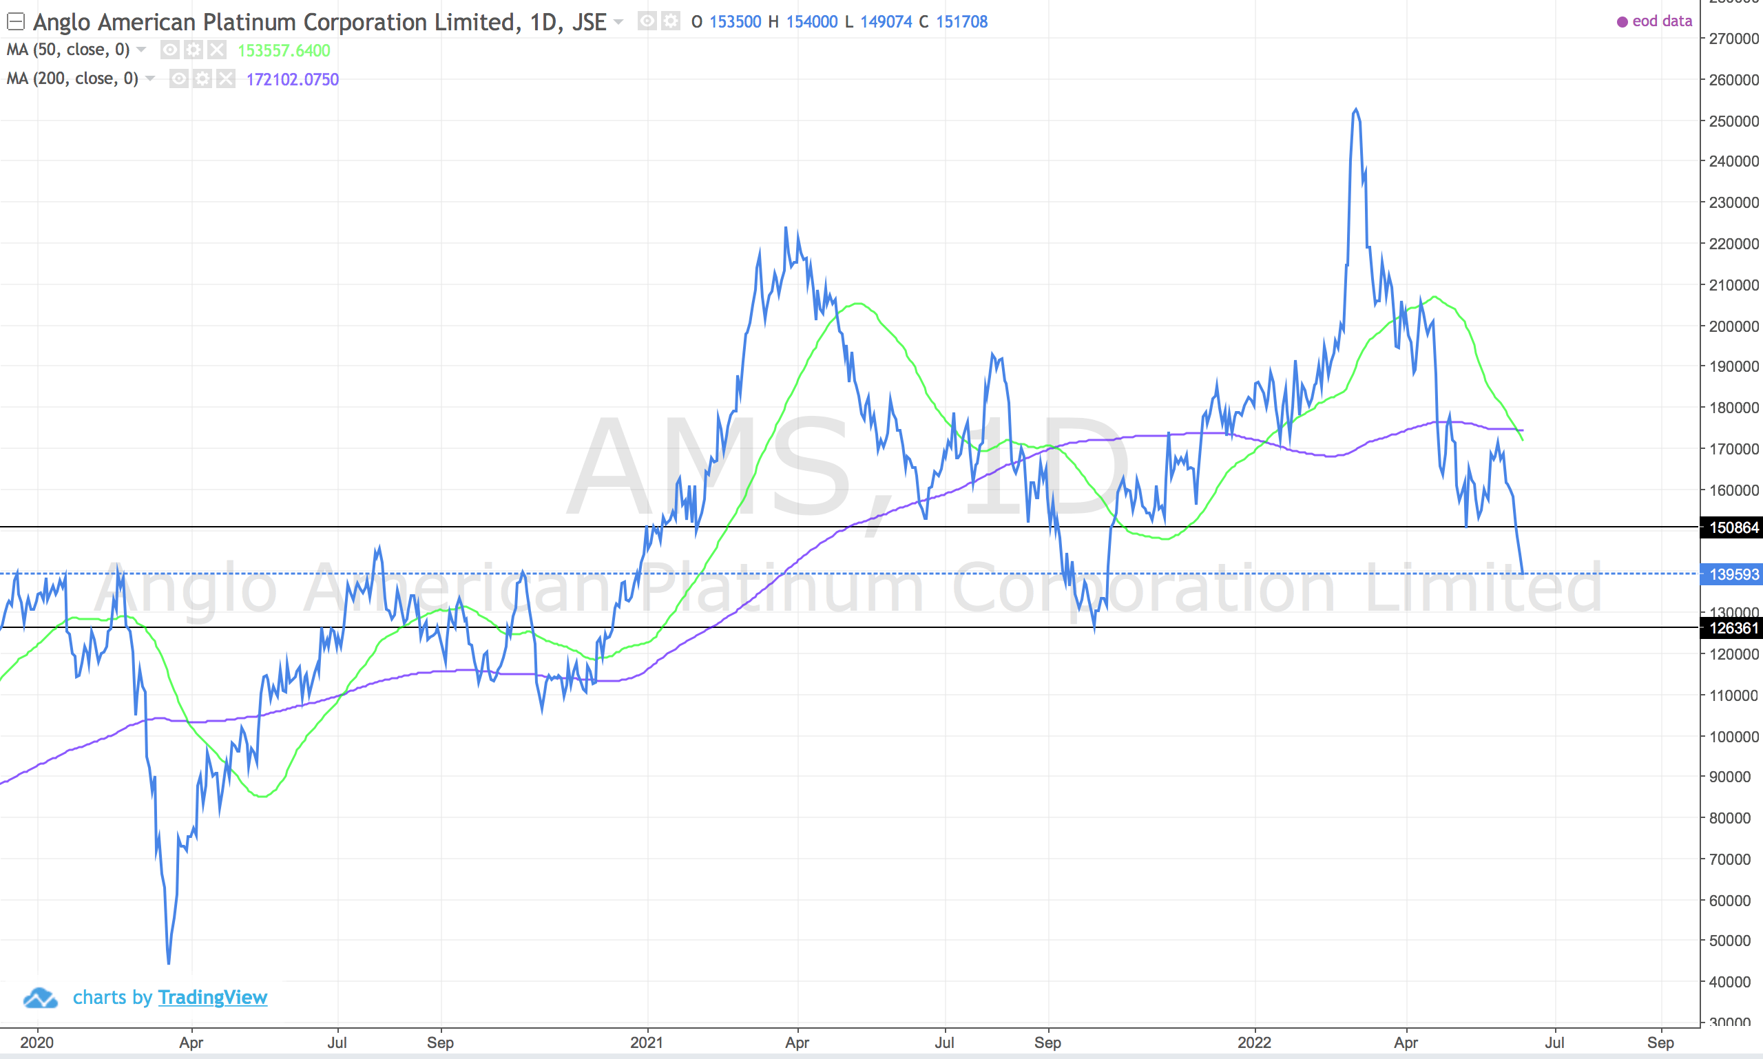This screenshot has width=1763, height=1059.
Task: Click the MA (50, close, 0) legend label
Action: (67, 50)
